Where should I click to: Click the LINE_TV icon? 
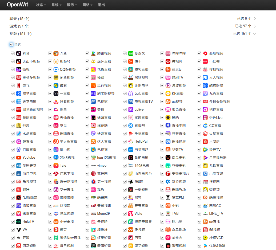tap(205, 214)
